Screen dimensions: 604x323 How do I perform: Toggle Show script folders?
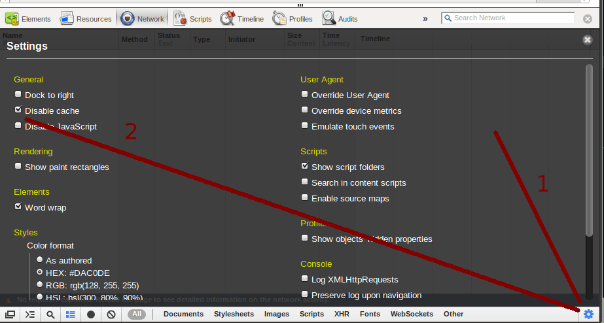click(305, 166)
